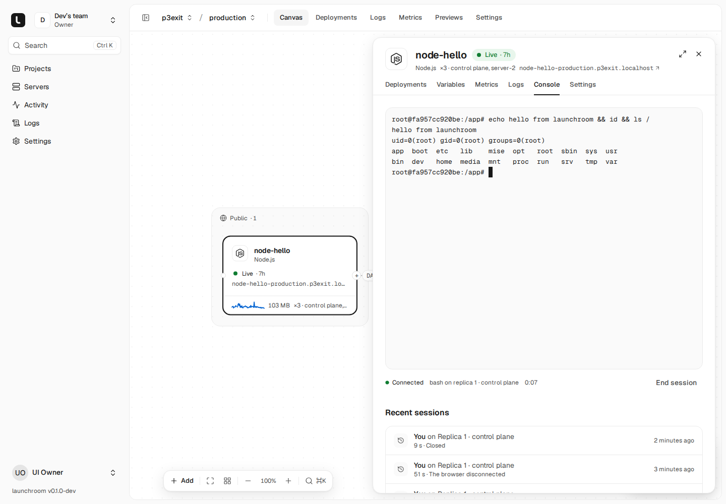This screenshot has height=504, width=726.
Task: Open the Previews top tab
Action: (x=449, y=18)
